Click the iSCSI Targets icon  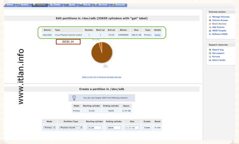pos(210,30)
